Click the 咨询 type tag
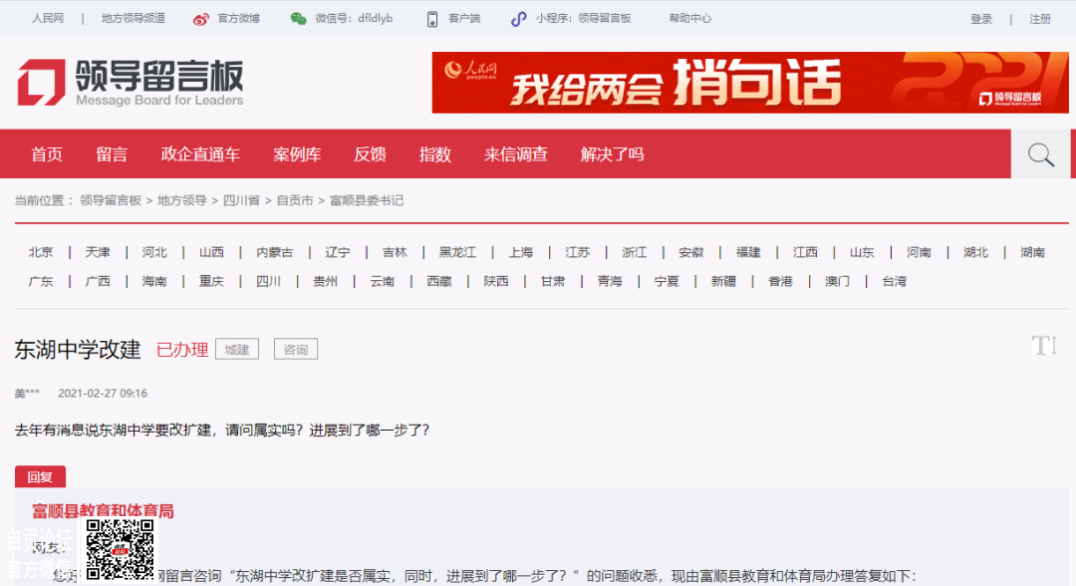 click(x=296, y=350)
